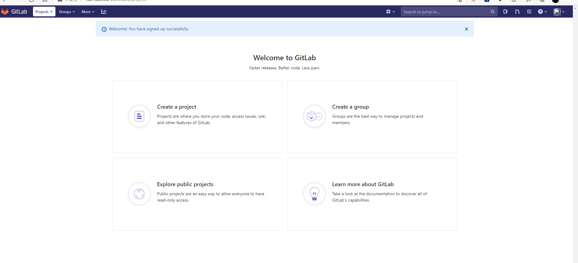Open the More navigation dropdown
578x263 pixels.
click(88, 12)
